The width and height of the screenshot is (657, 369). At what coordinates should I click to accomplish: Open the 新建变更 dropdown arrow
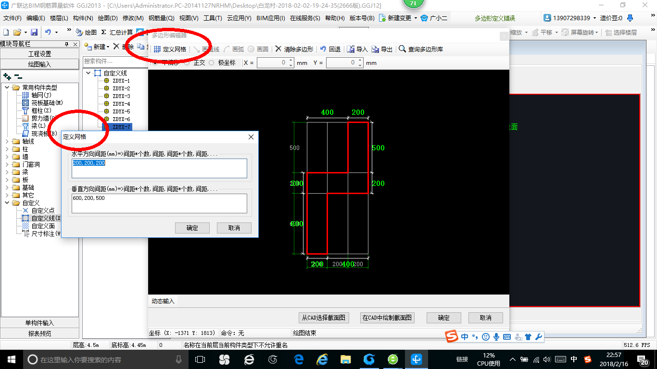pos(416,18)
